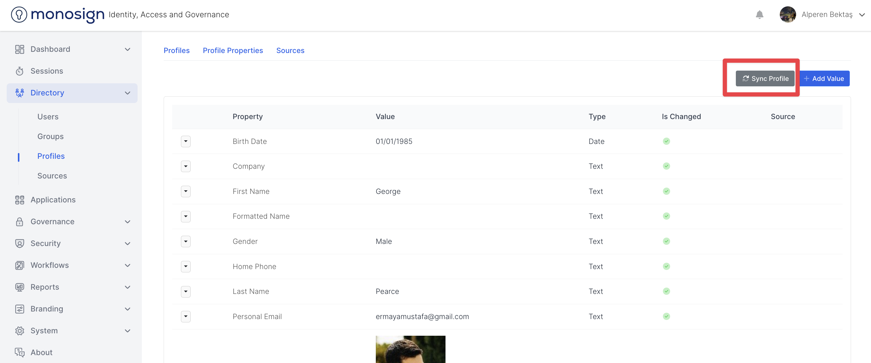Click the Governance lock icon
The image size is (871, 363).
(x=20, y=222)
